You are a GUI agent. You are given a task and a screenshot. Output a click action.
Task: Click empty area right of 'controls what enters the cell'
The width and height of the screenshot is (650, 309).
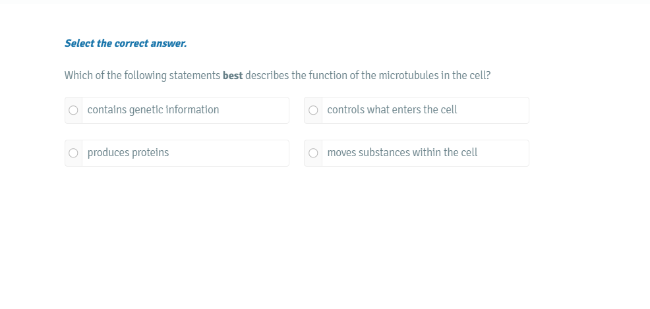(494, 110)
